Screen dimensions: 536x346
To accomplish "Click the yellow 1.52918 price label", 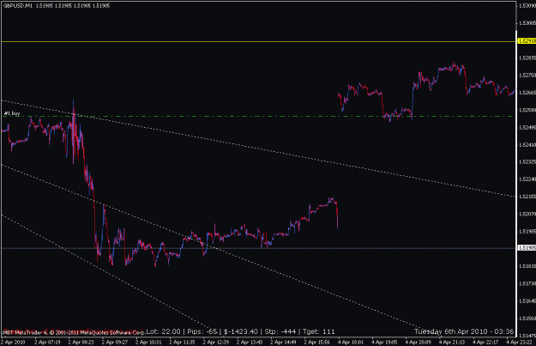I will pyautogui.click(x=527, y=40).
